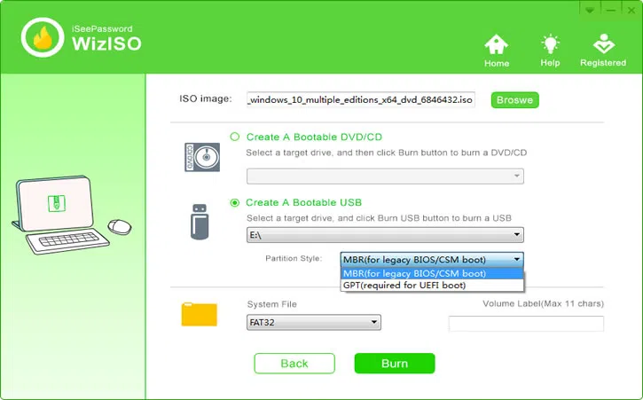Click the WizISO flame logo icon
The image size is (643, 400).
point(42,36)
